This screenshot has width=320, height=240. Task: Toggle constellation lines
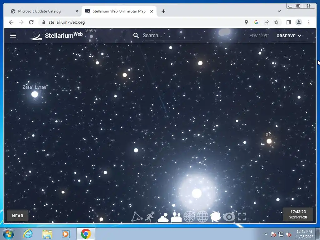[137, 217]
